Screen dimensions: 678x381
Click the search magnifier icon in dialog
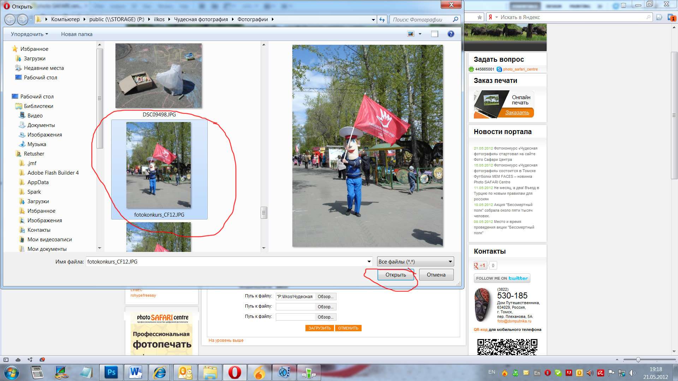point(456,19)
